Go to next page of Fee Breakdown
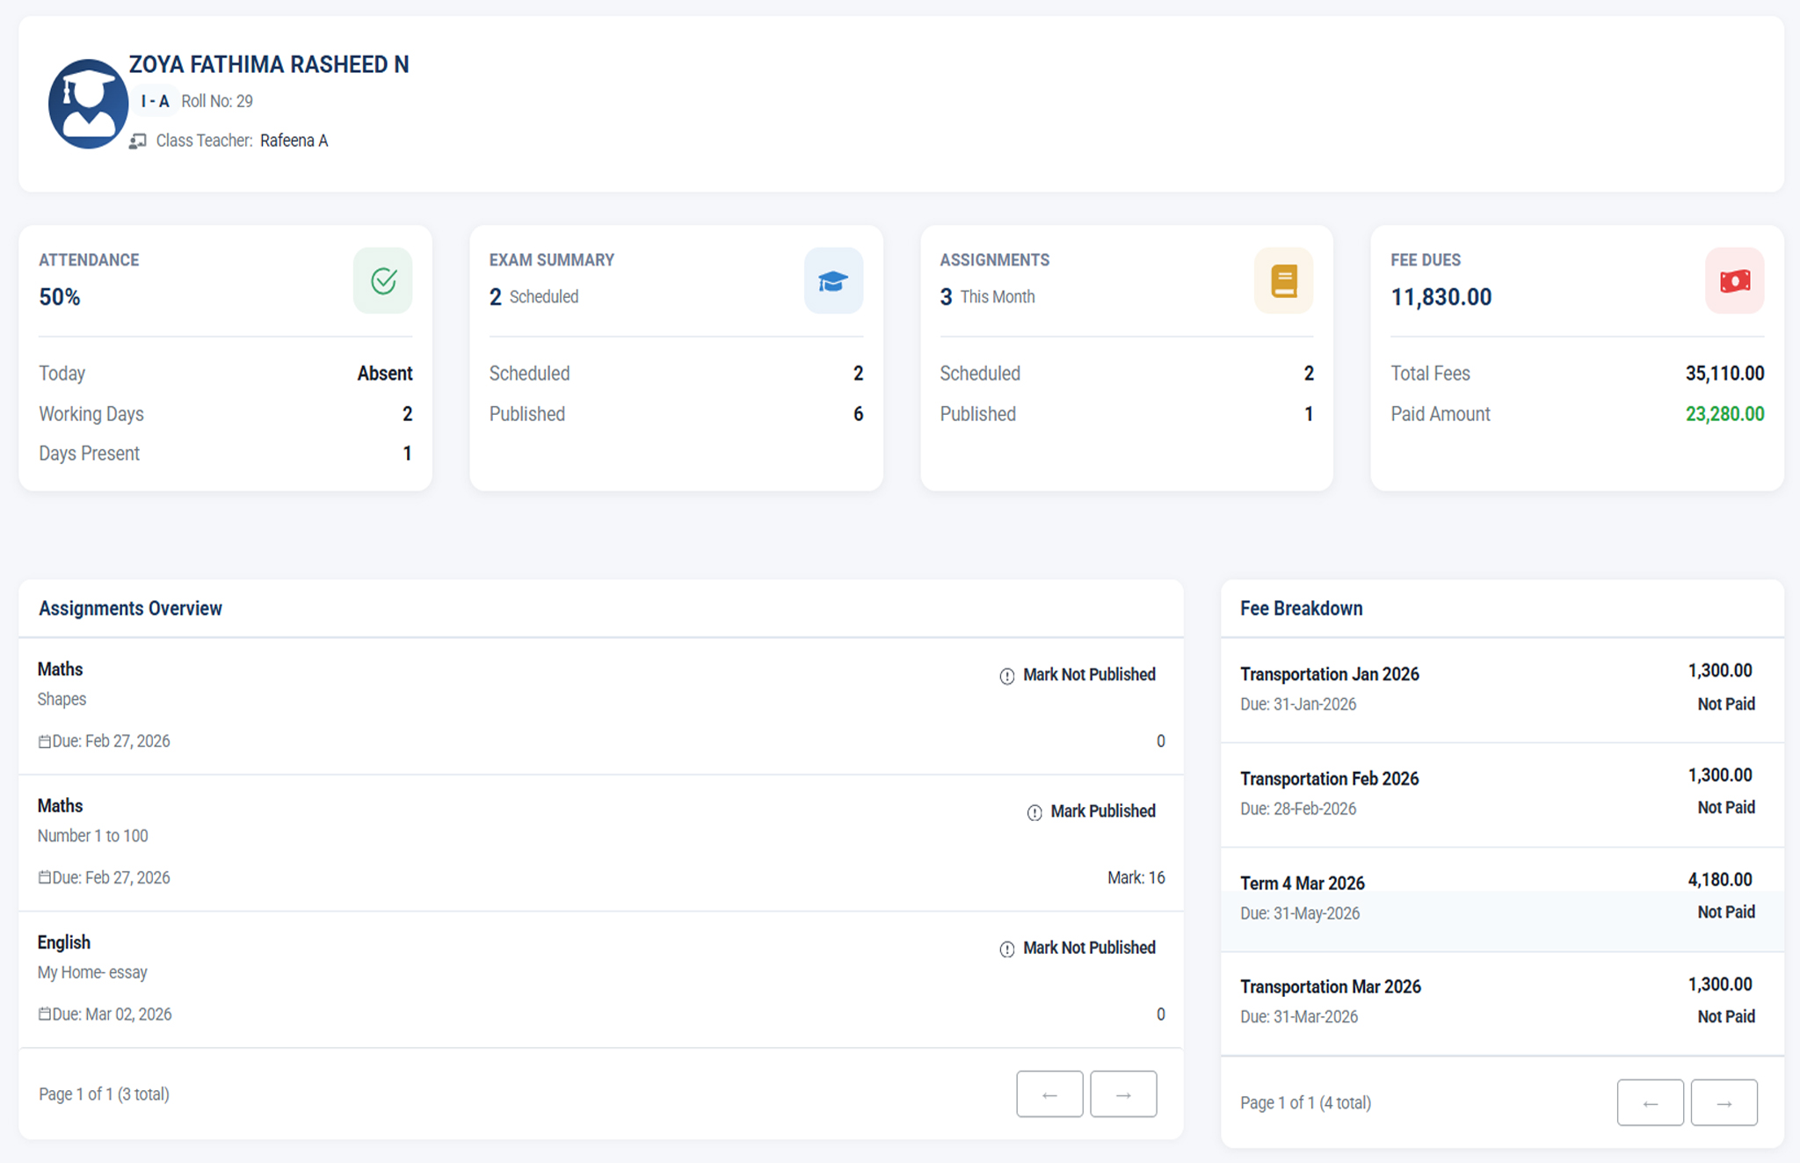Viewport: 1800px width, 1163px height. 1724,1103
